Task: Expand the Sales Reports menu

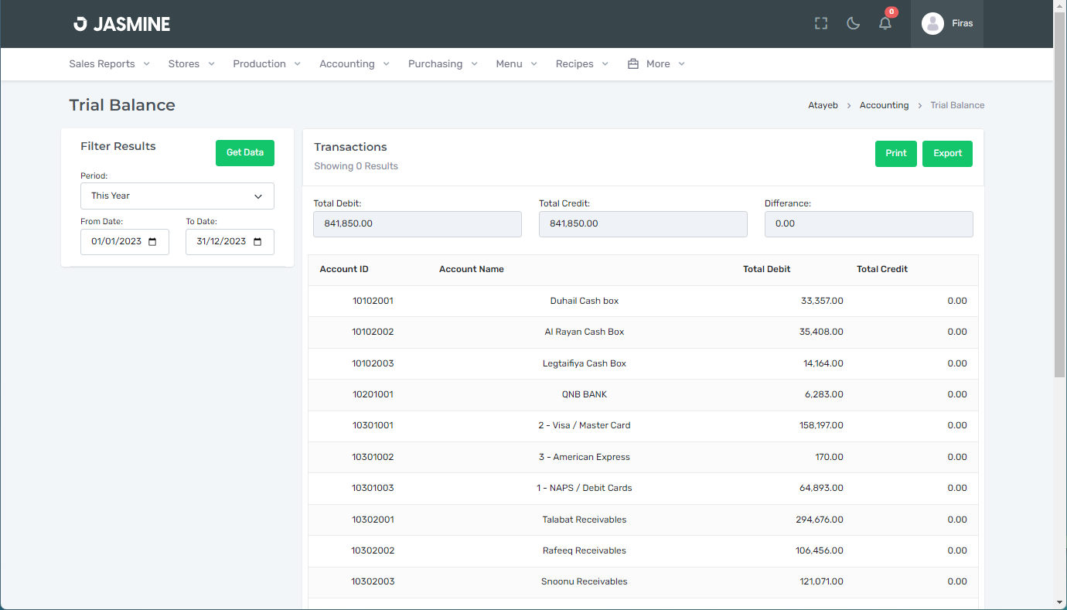Action: [x=109, y=64]
